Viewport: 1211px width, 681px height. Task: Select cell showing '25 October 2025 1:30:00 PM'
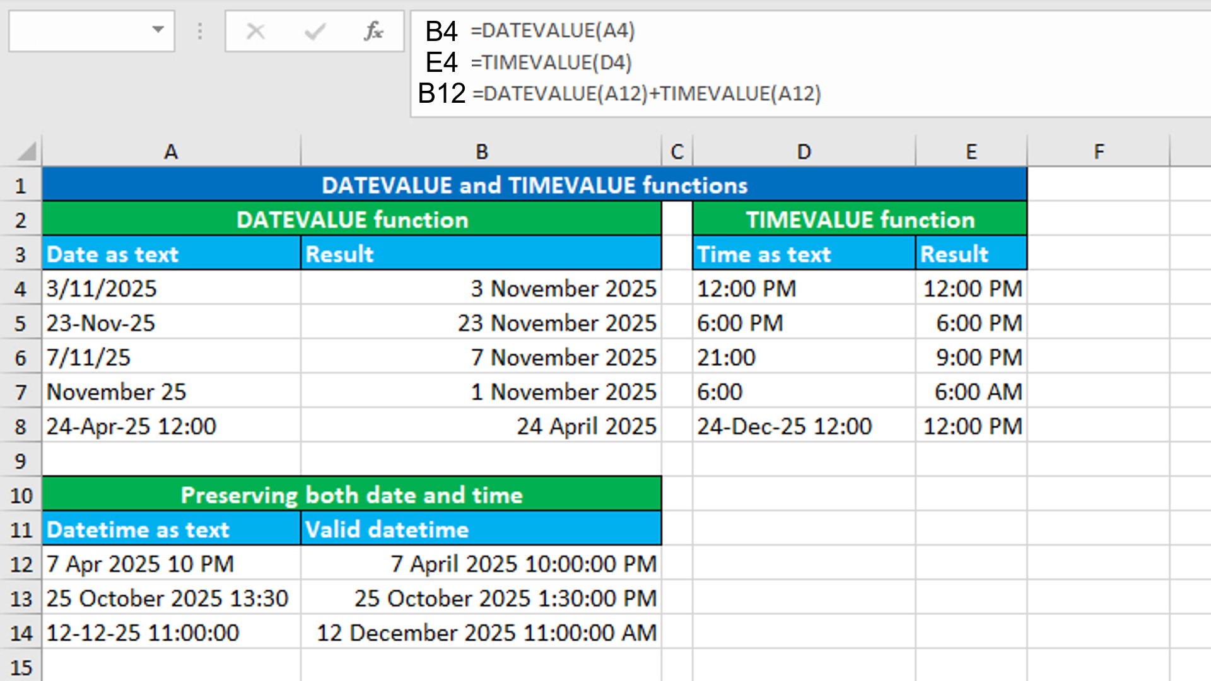tap(481, 598)
